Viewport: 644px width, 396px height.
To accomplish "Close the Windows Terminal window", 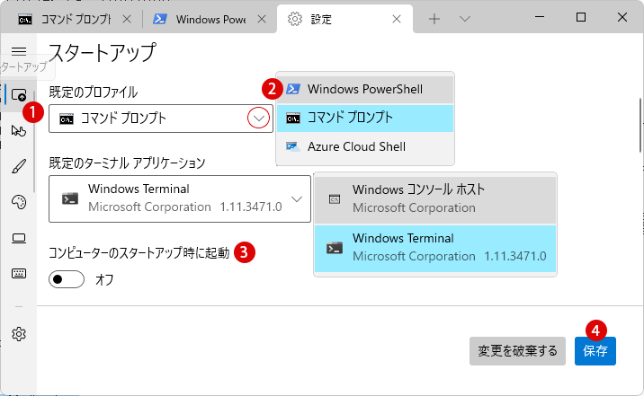I will point(622,17).
